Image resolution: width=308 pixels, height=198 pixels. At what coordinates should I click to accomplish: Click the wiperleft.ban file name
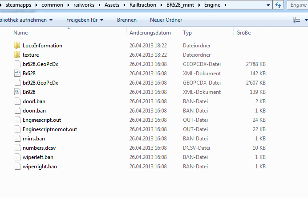pos(38,157)
